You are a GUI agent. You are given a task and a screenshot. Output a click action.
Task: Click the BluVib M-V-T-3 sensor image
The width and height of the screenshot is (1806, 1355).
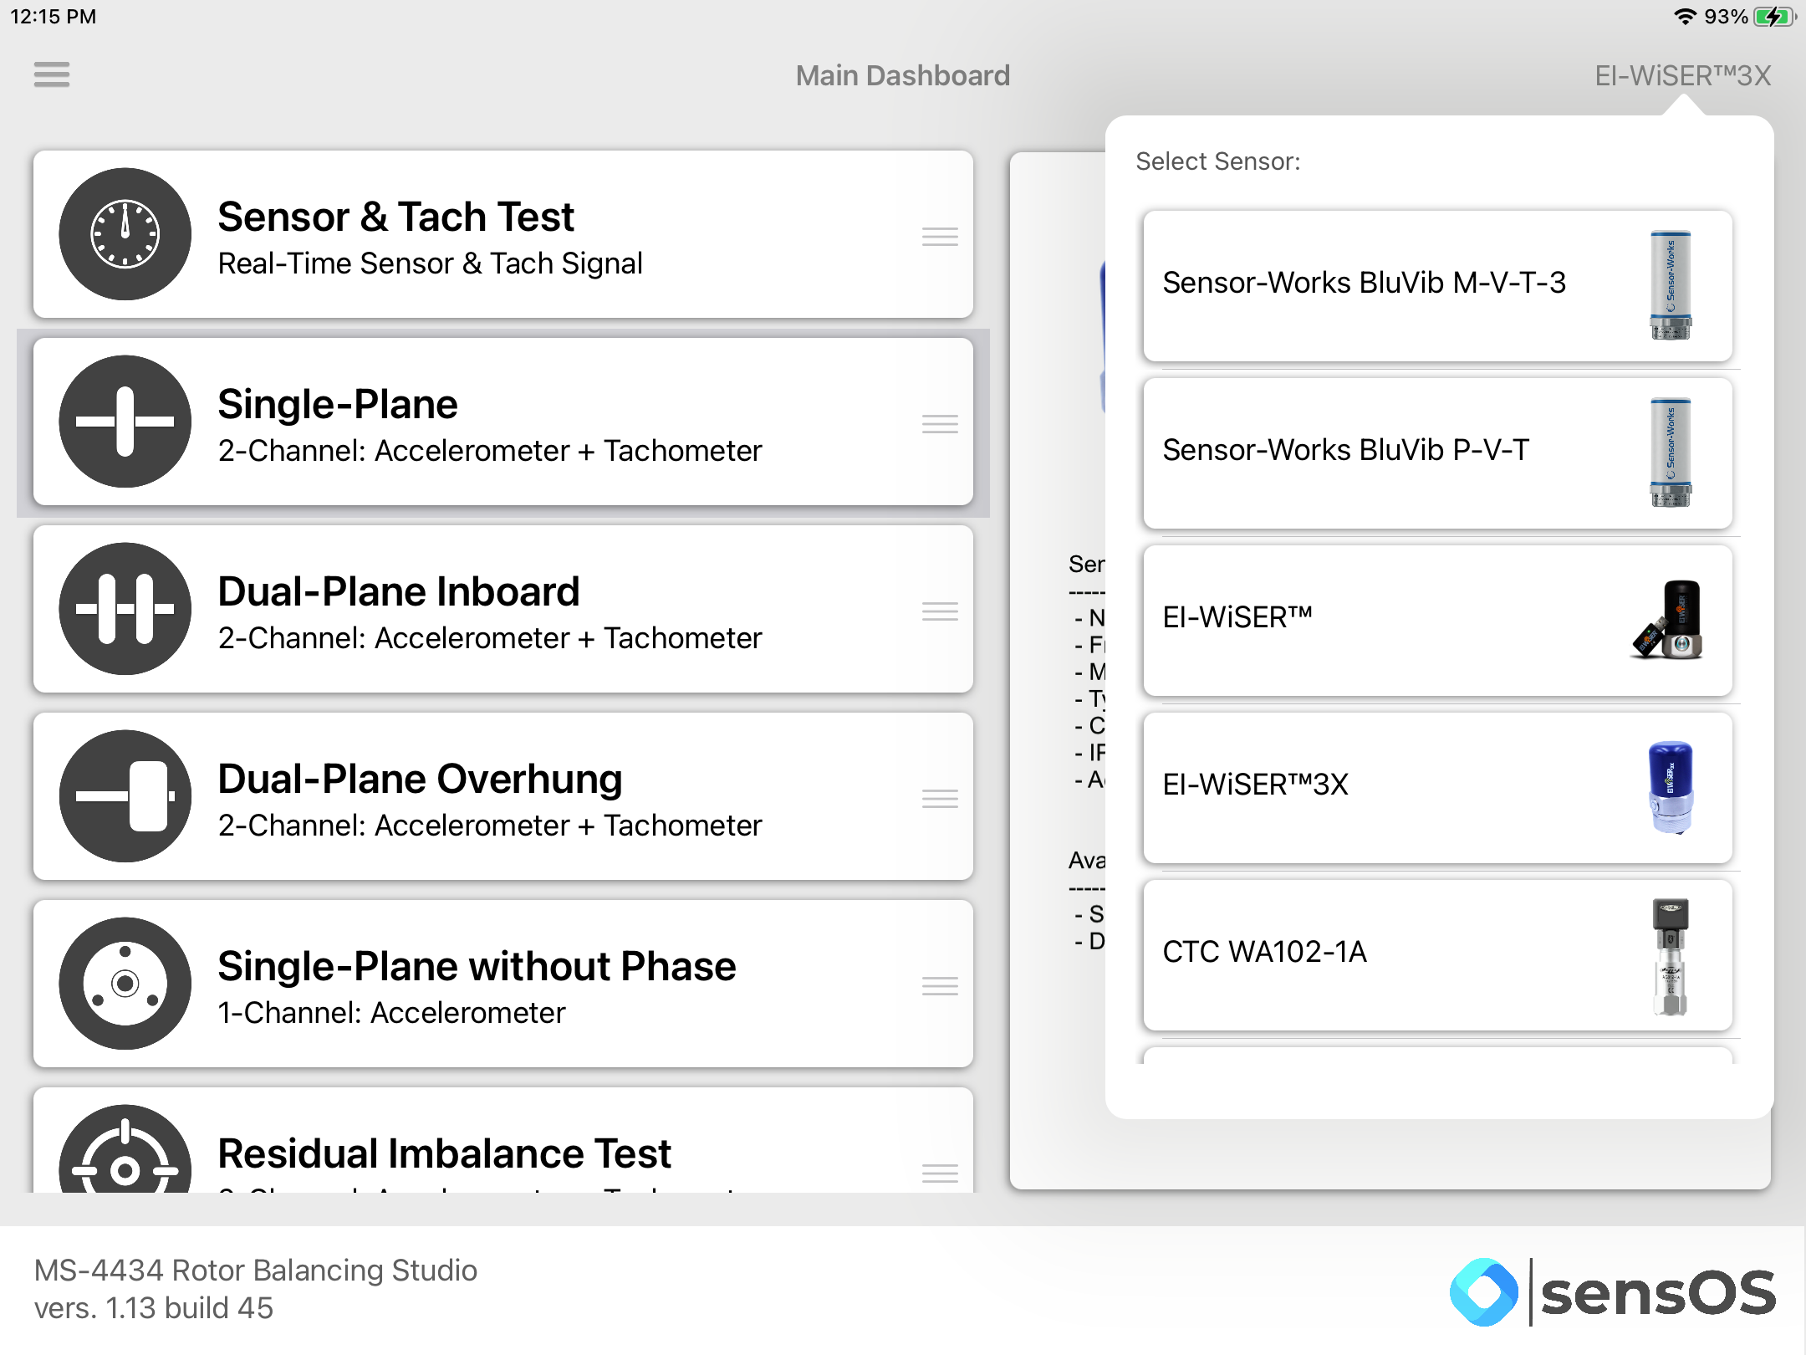click(x=1671, y=285)
